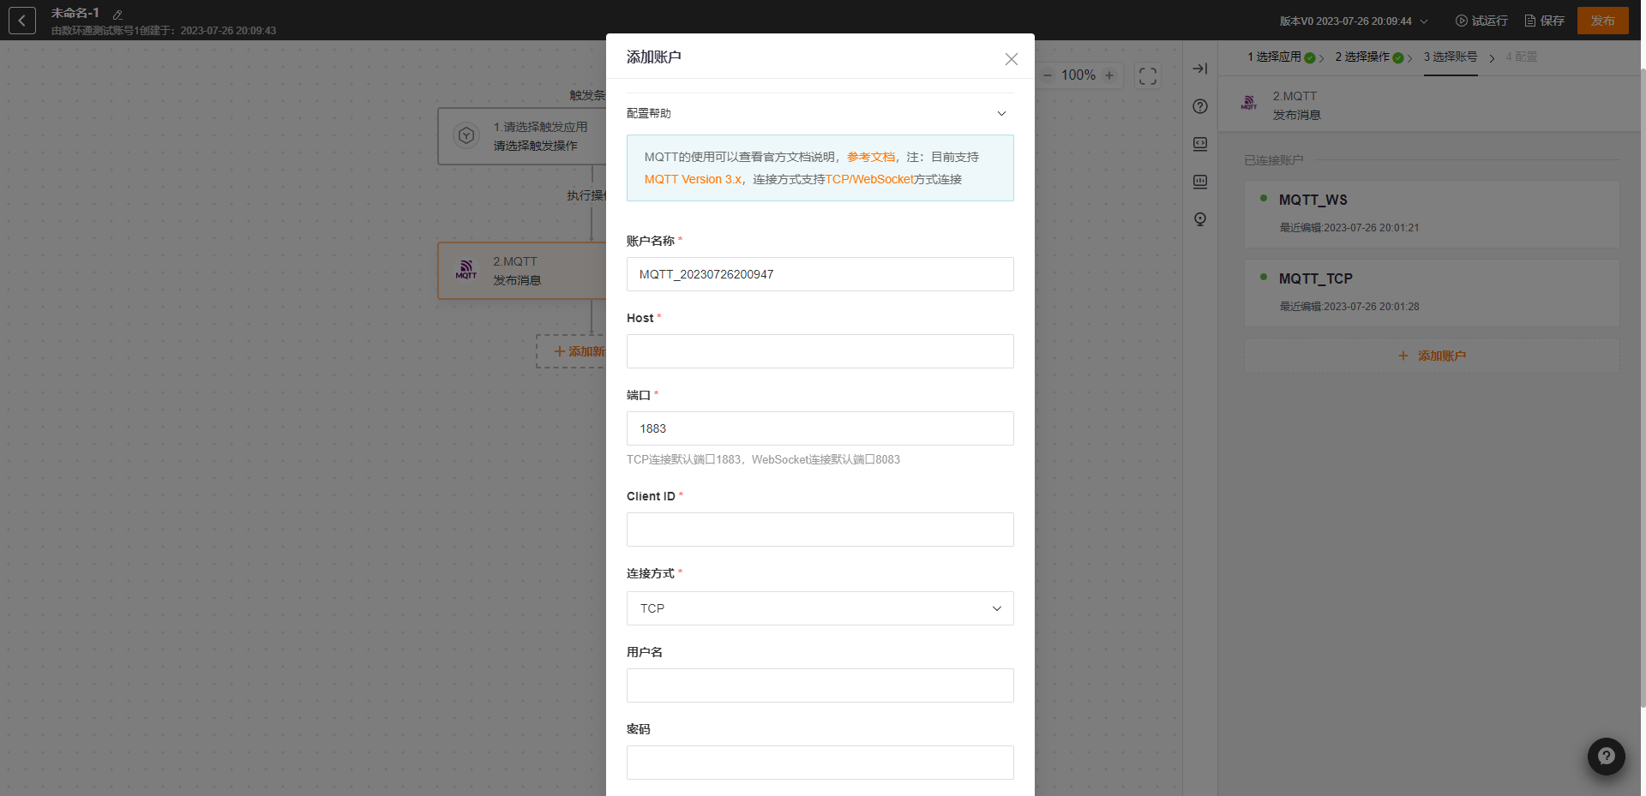The image size is (1646, 796).
Task: Click the MQTT icon in right panel header
Action: (x=1249, y=103)
